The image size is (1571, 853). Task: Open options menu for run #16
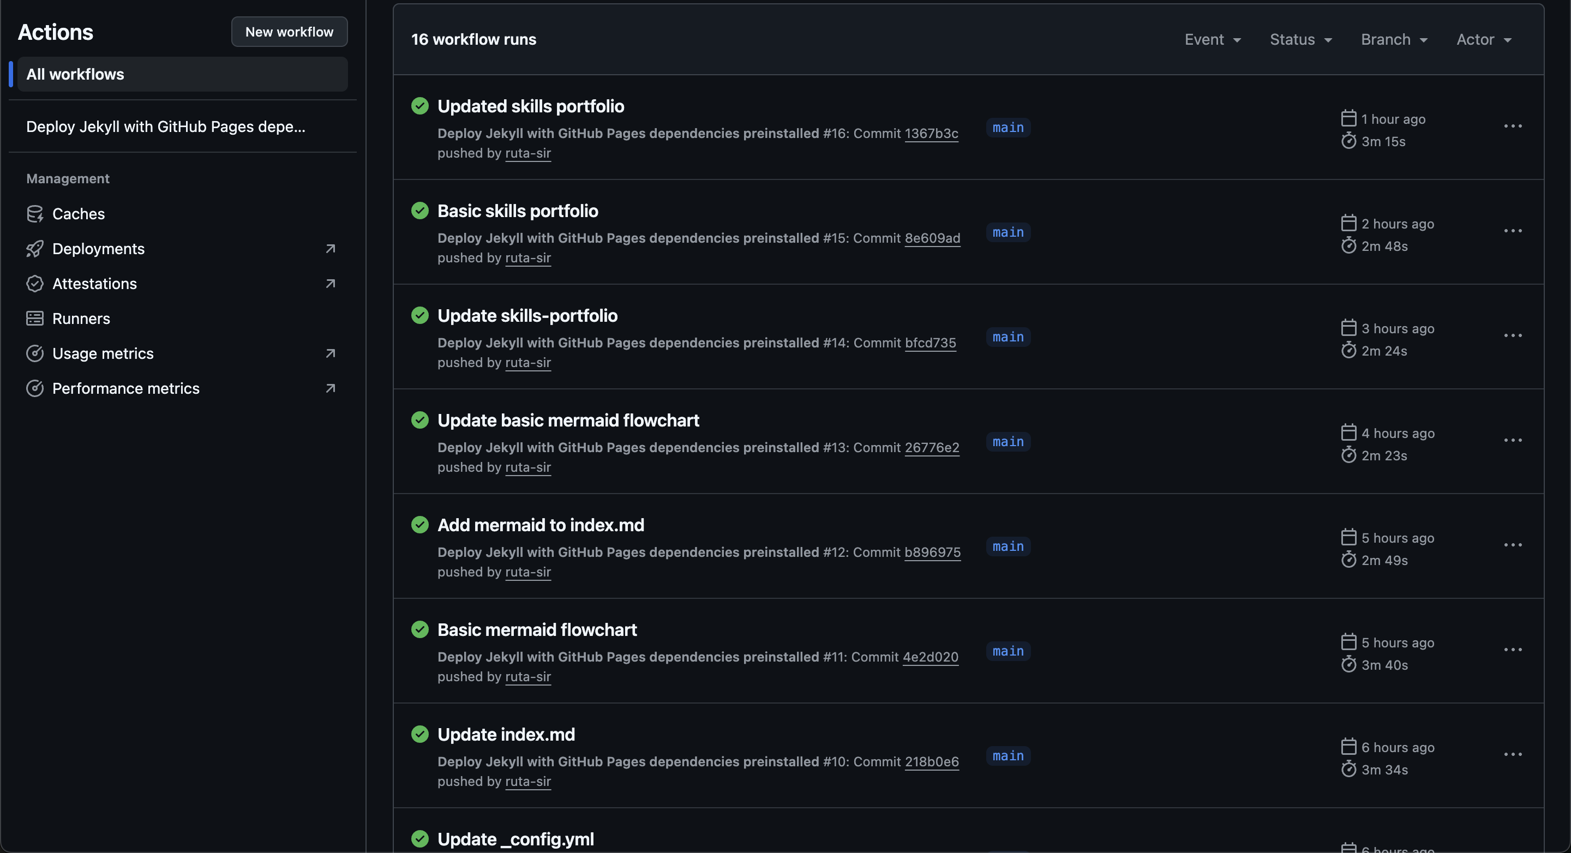tap(1513, 126)
